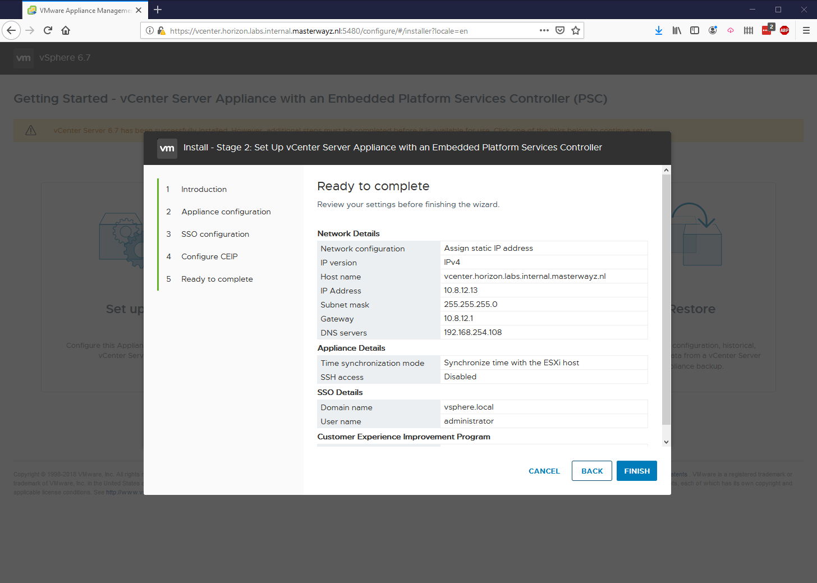Viewport: 817px width, 583px height.
Task: Click the domain name vsphere.local
Action: (x=469, y=407)
